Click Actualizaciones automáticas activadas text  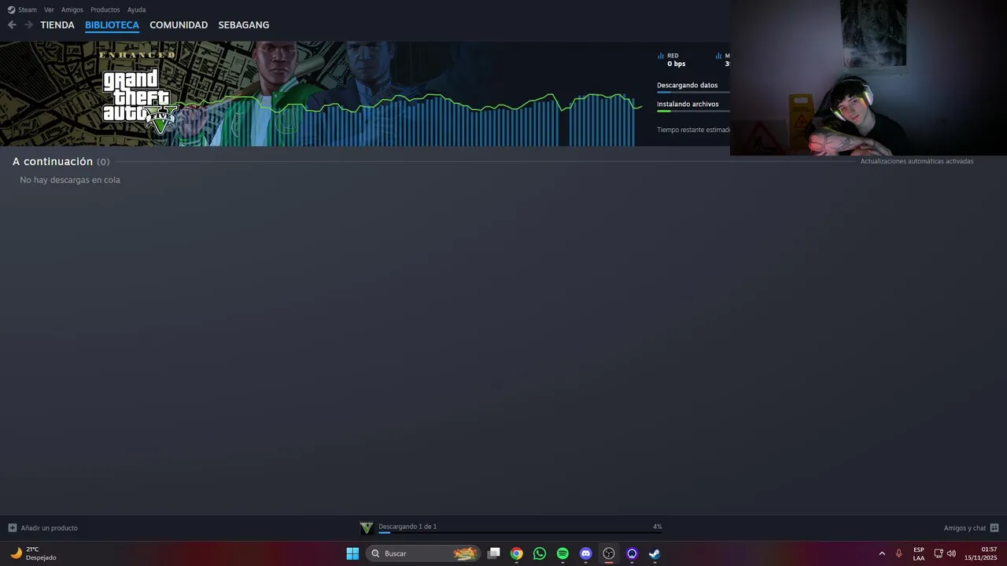(917, 161)
